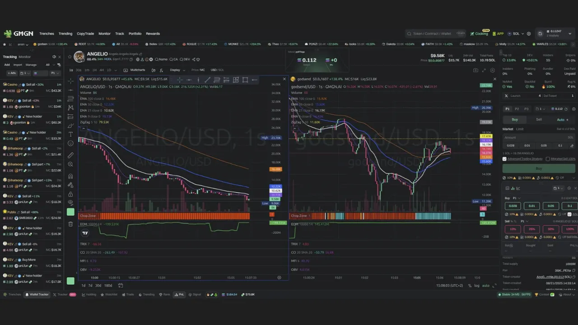578x325 pixels.
Task: Click the green color square at sidebar bottom
Action: point(70,281)
